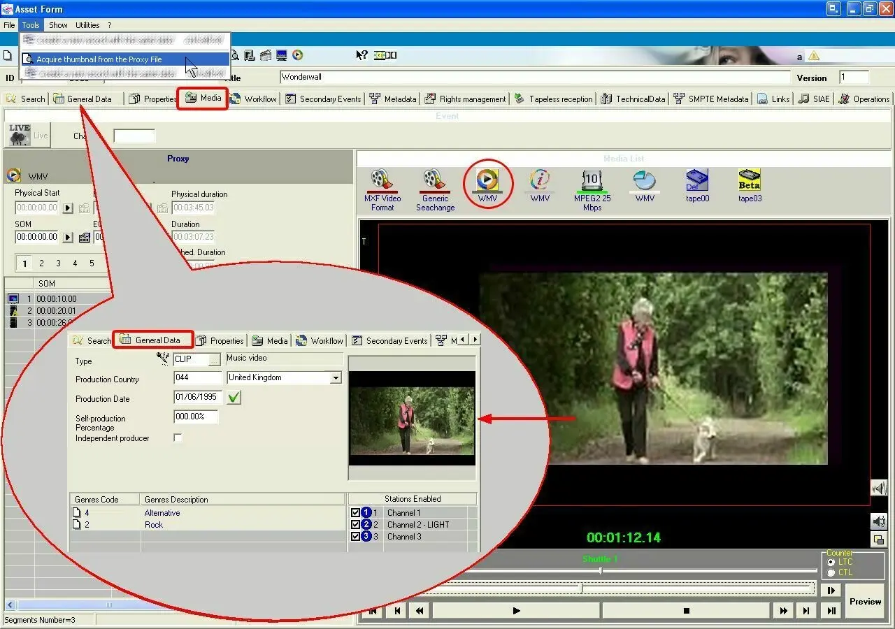
Task: Click the speaker audio icon beside video
Action: point(879,521)
